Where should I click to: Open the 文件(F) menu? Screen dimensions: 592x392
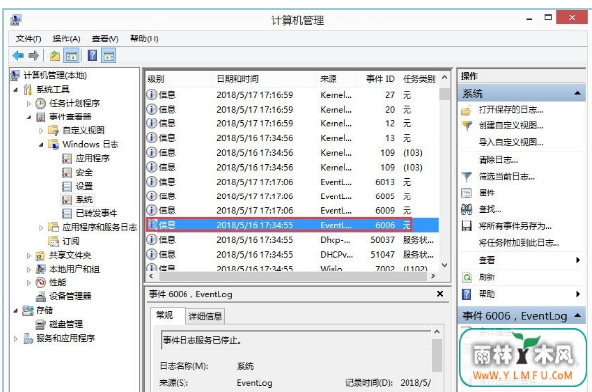(x=29, y=39)
